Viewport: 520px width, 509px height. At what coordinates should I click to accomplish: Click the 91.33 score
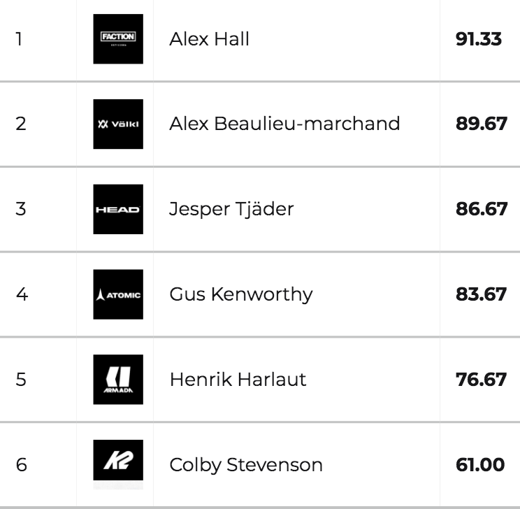click(x=479, y=39)
